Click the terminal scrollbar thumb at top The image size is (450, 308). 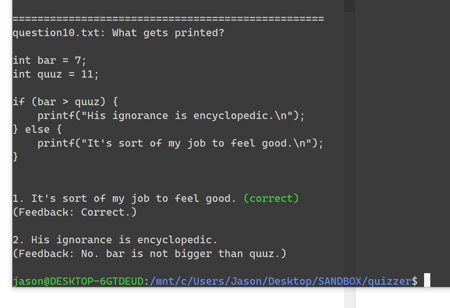point(349,6)
